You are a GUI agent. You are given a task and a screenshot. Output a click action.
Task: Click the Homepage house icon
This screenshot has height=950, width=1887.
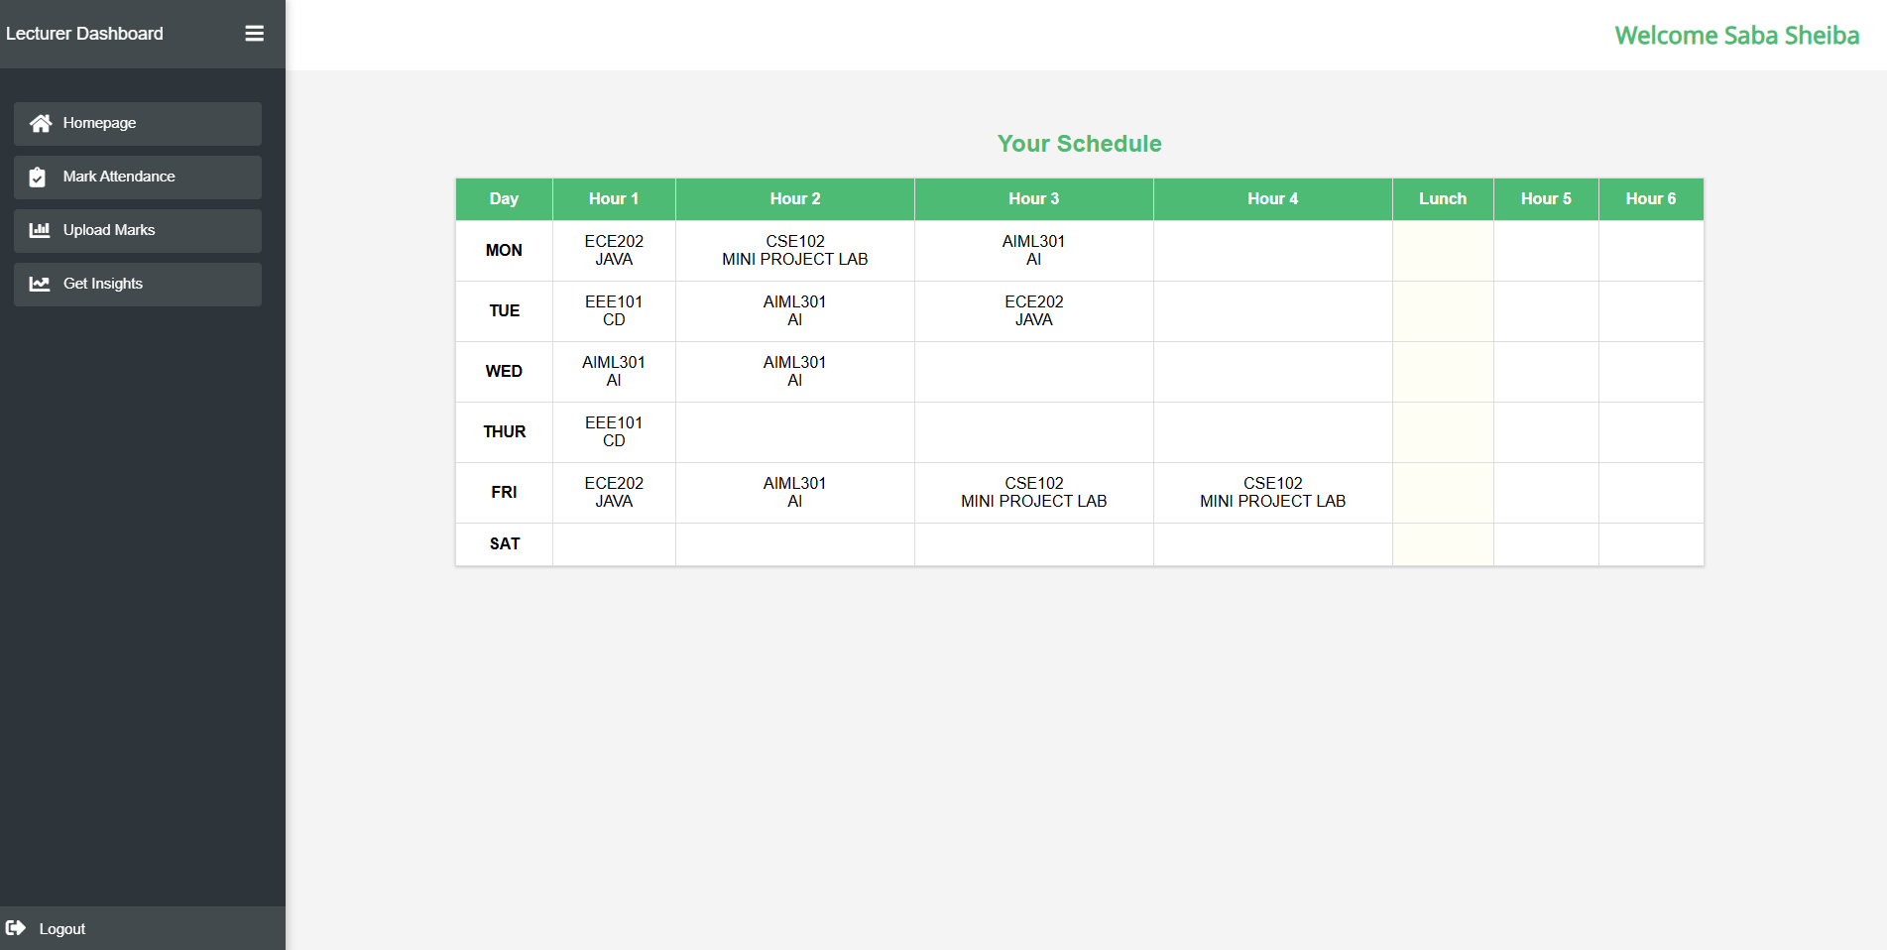tap(40, 123)
